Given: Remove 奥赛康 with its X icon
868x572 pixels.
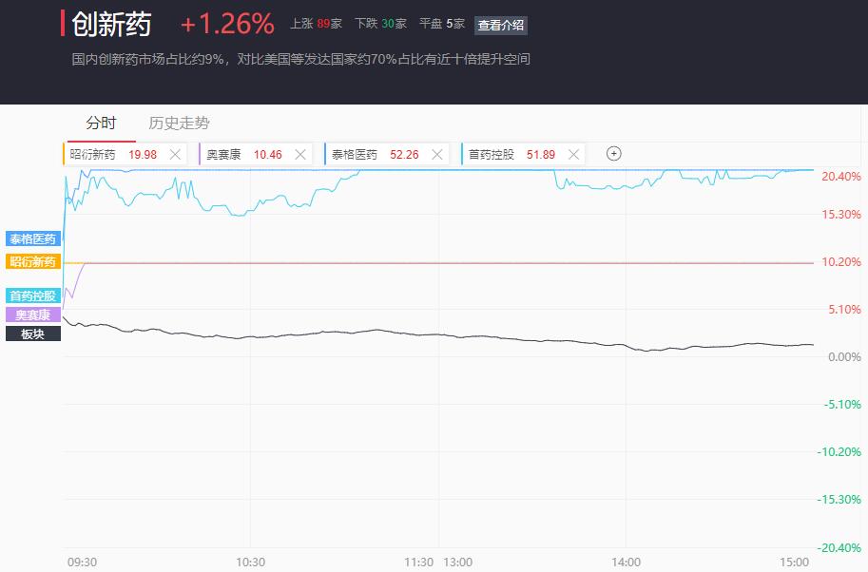Looking at the screenshot, I should 300,154.
